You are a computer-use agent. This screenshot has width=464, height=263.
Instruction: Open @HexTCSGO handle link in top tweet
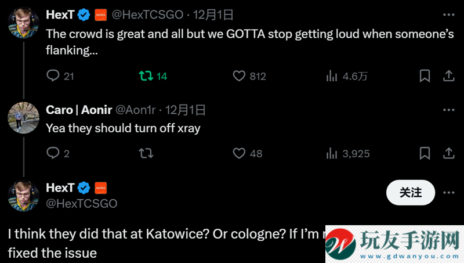coord(147,15)
